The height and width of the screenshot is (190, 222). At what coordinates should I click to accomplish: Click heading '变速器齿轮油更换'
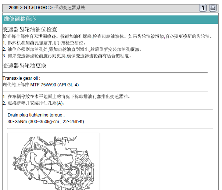click(24, 66)
